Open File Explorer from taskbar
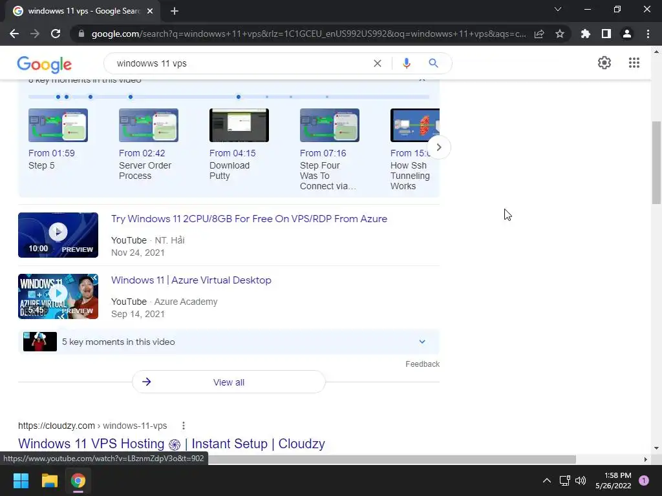The image size is (662, 496). click(49, 480)
